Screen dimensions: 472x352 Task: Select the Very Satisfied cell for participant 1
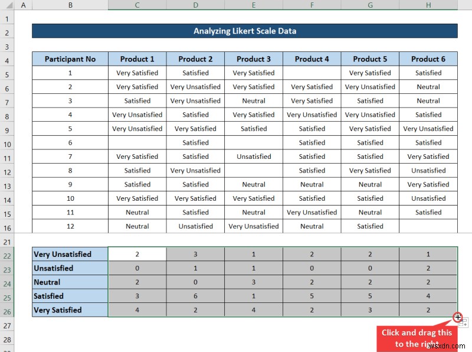[x=137, y=73]
